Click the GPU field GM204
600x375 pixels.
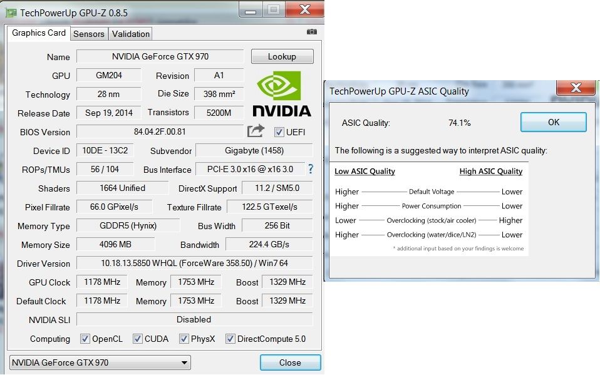point(109,75)
